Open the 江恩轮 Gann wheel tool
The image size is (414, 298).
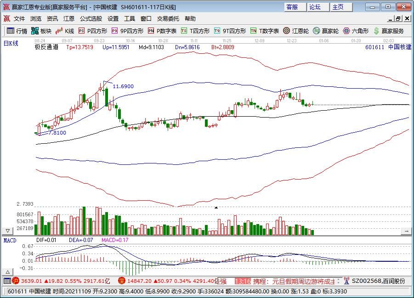pyautogui.click(x=296, y=31)
